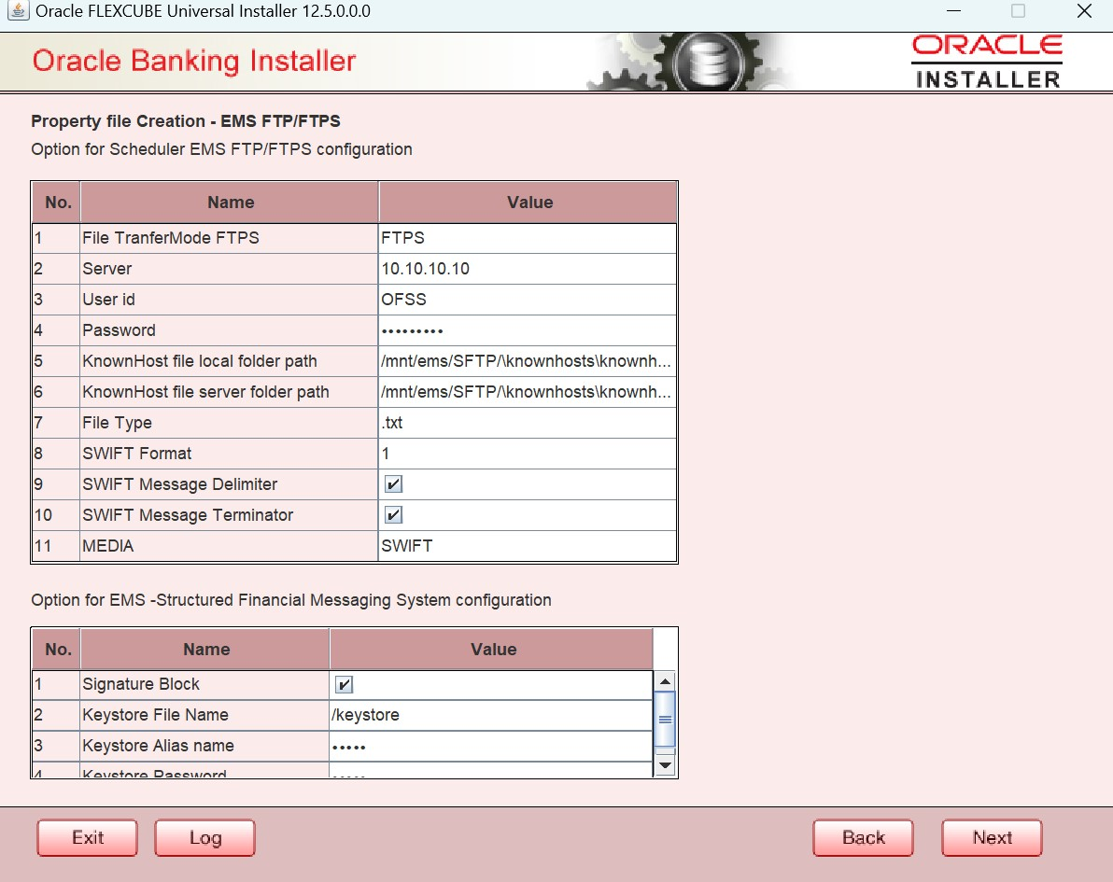The width and height of the screenshot is (1113, 882).
Task: Select the 'SWIFT Message Terminator' name cell
Action: point(229,515)
